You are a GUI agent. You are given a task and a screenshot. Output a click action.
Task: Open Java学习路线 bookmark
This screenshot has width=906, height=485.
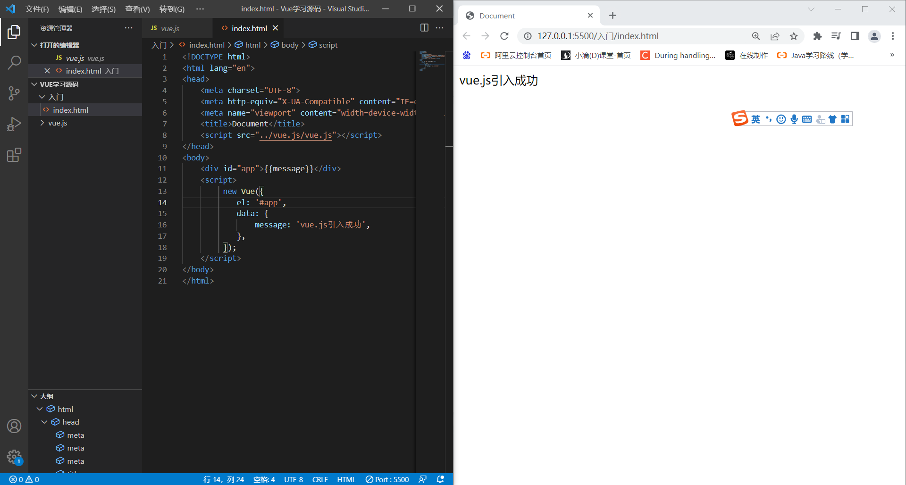click(815, 55)
